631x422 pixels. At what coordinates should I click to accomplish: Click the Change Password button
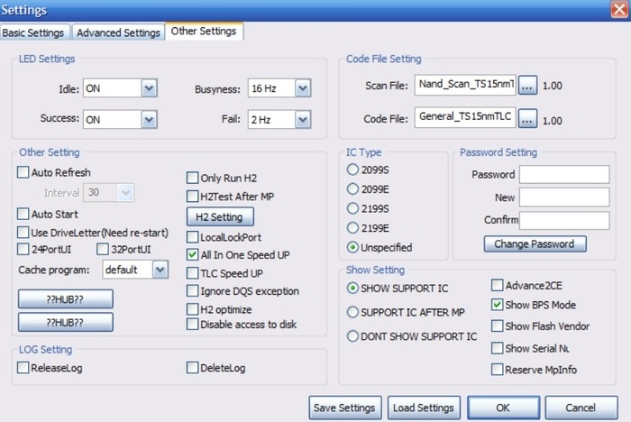coord(535,243)
